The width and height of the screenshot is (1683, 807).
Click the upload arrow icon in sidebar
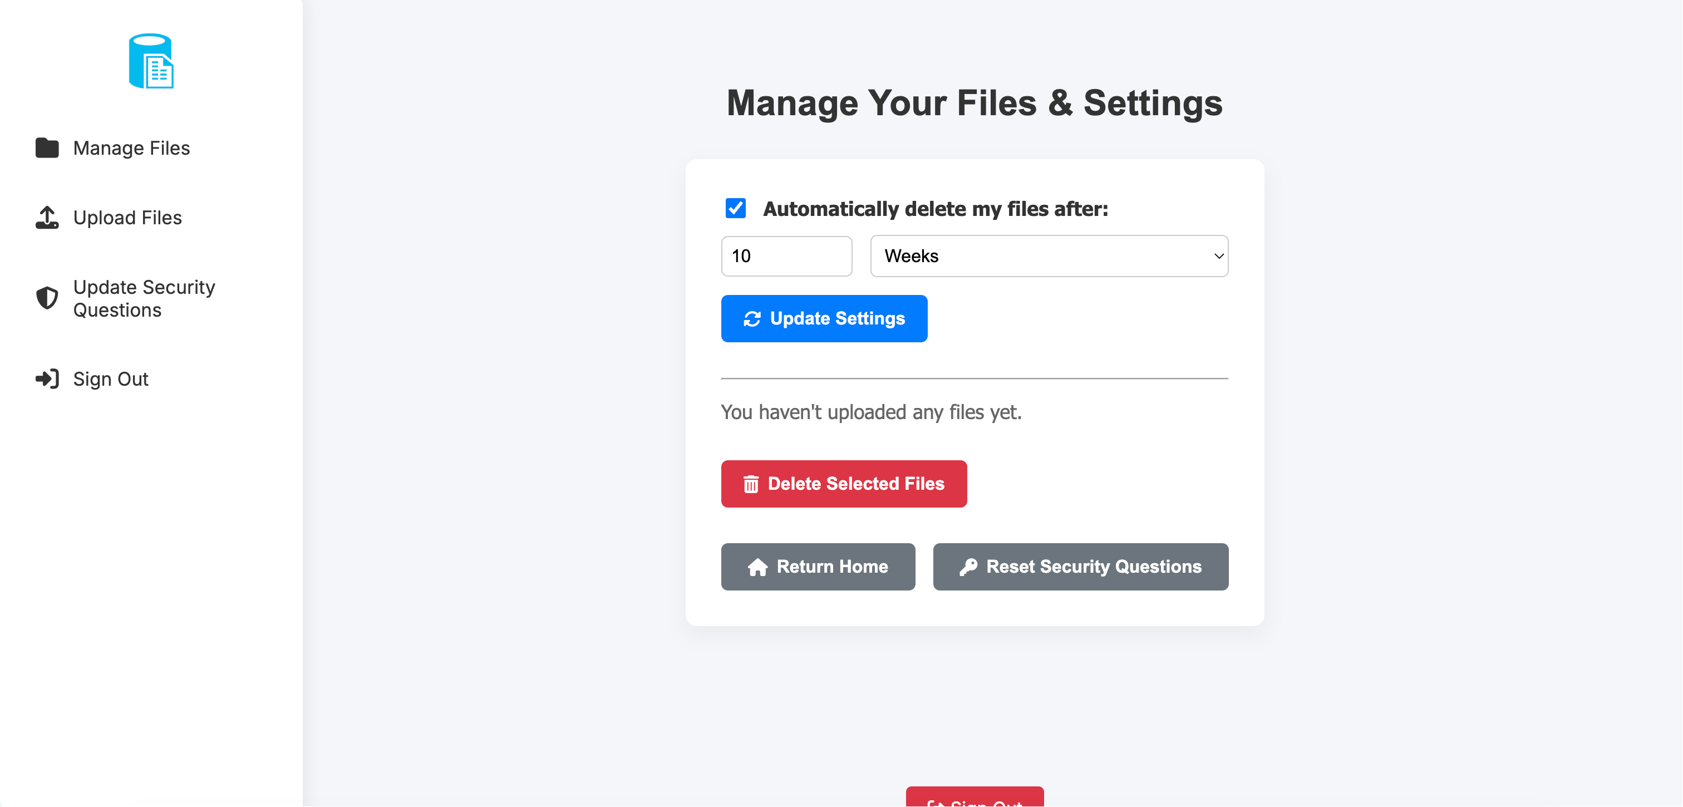[x=47, y=218]
